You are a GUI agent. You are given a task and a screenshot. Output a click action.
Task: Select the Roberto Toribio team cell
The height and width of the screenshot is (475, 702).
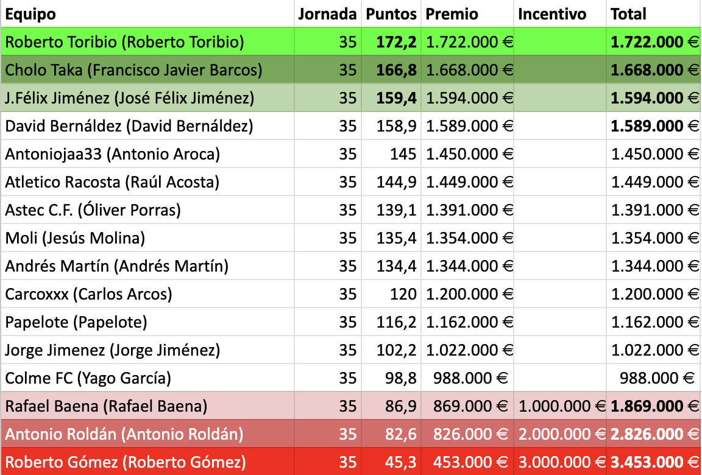coord(125,42)
